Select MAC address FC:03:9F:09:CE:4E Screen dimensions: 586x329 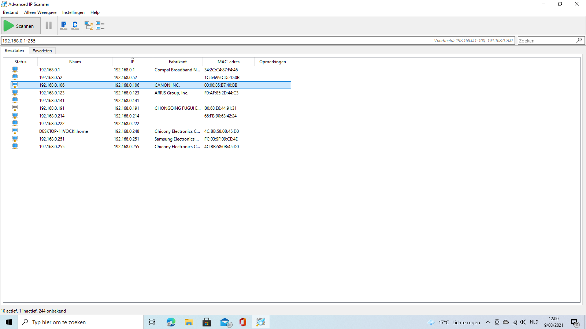click(221, 139)
